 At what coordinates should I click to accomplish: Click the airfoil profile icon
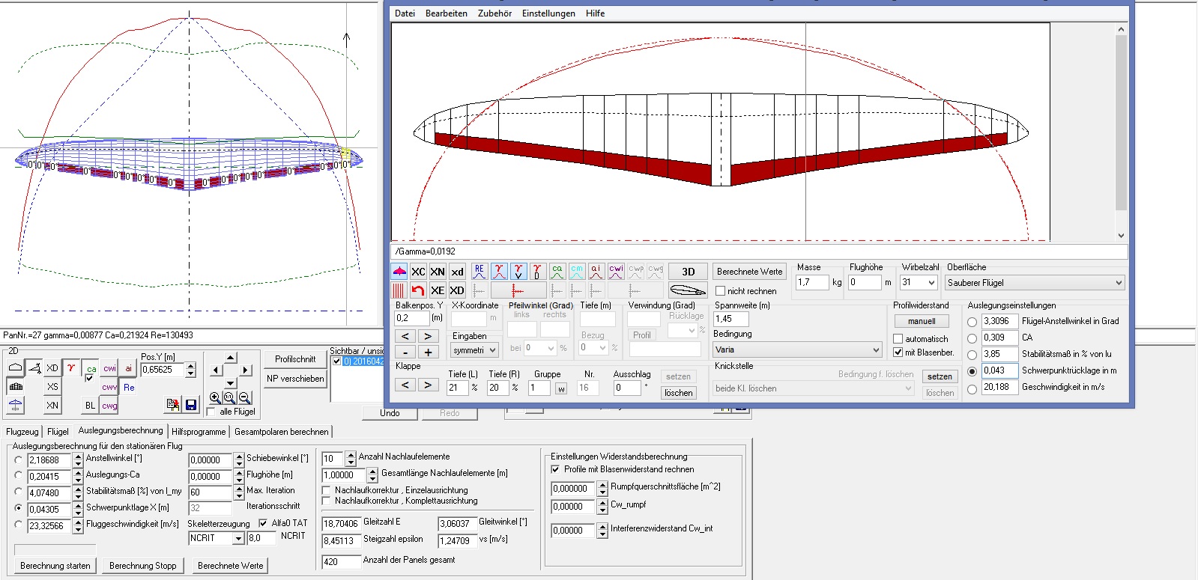pos(687,290)
